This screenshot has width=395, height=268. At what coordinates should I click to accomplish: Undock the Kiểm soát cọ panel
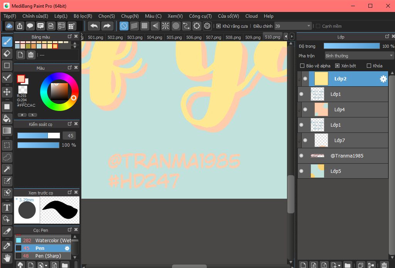pyautogui.click(x=70, y=124)
